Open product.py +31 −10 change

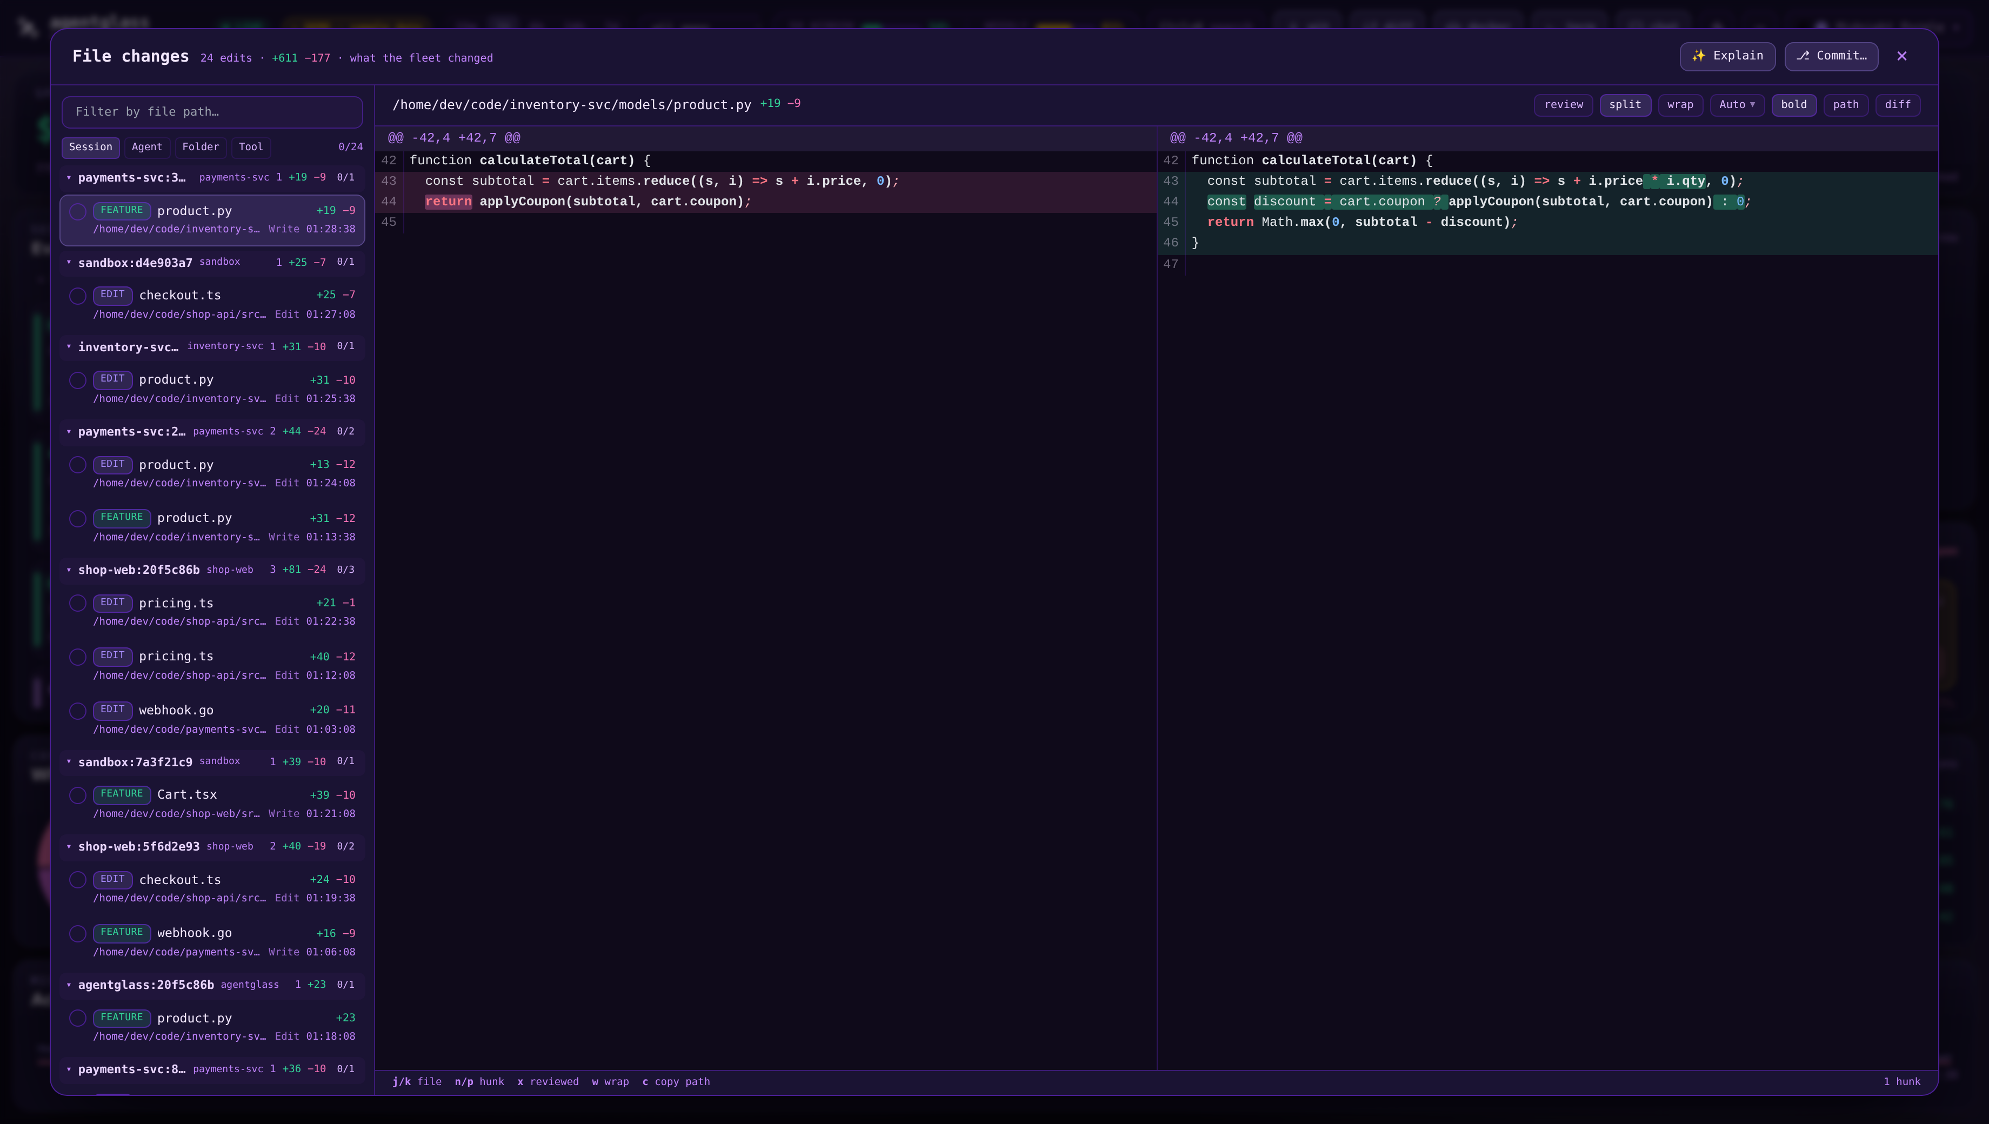(x=212, y=389)
